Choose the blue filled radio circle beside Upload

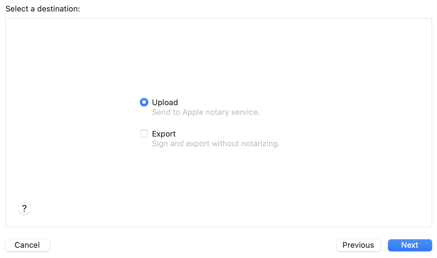click(144, 102)
